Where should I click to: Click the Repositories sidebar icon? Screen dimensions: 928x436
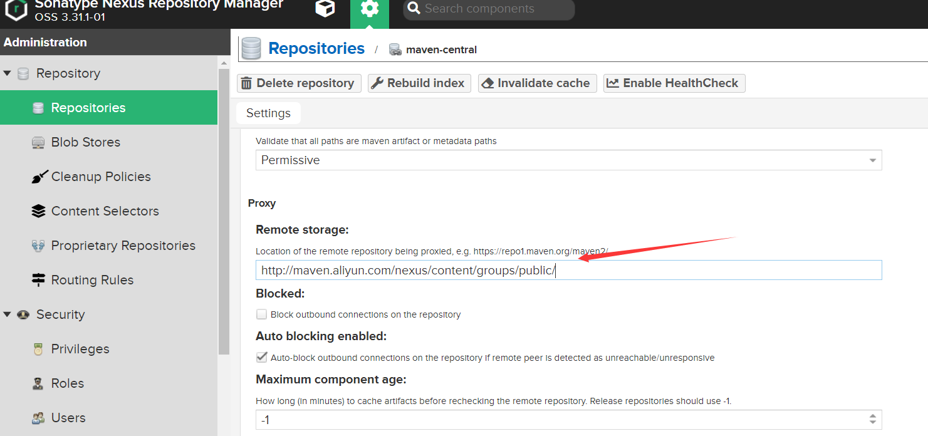point(38,108)
